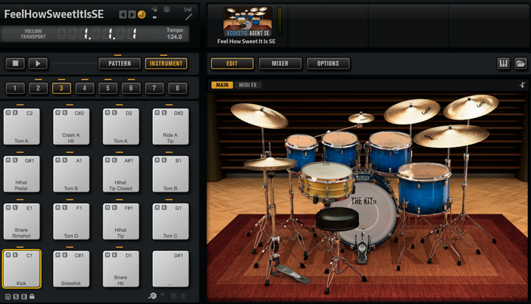Select pad group 6
The width and height of the screenshot is (531, 304).
coord(131,88)
